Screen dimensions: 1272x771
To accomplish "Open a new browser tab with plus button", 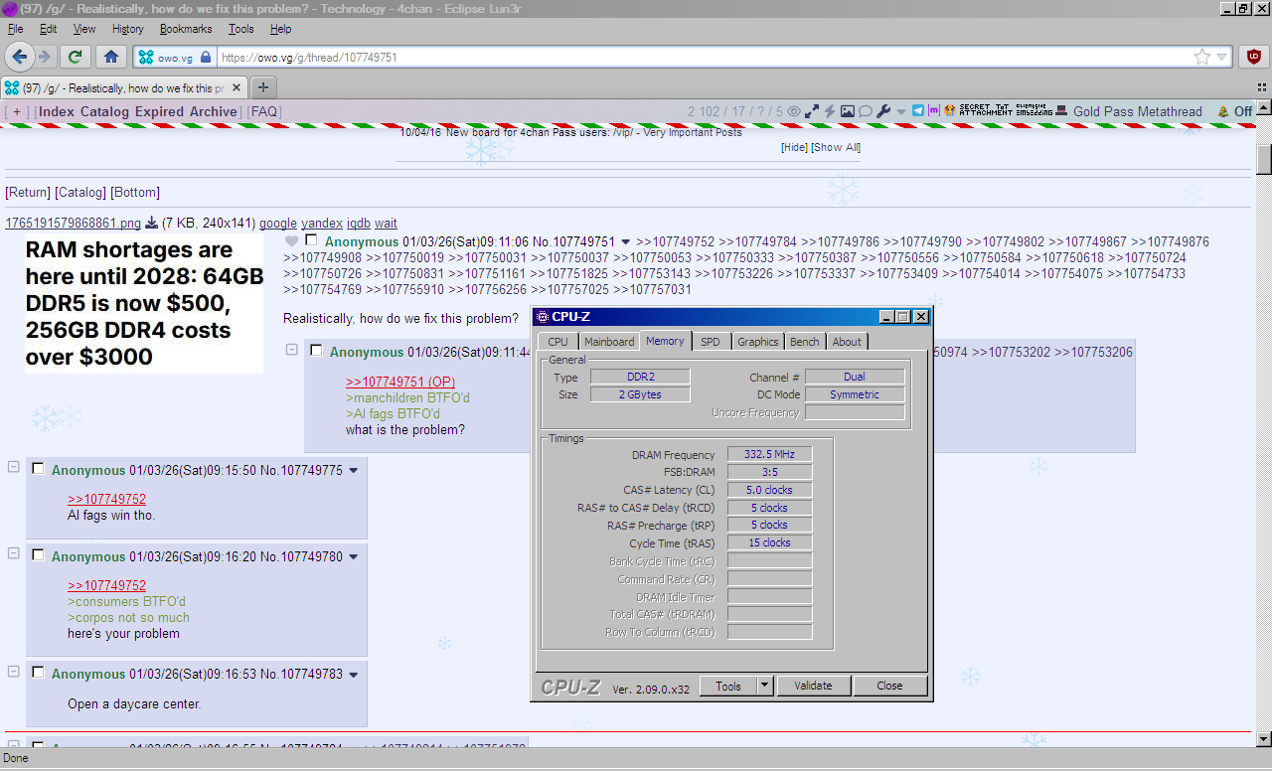I will [x=262, y=87].
